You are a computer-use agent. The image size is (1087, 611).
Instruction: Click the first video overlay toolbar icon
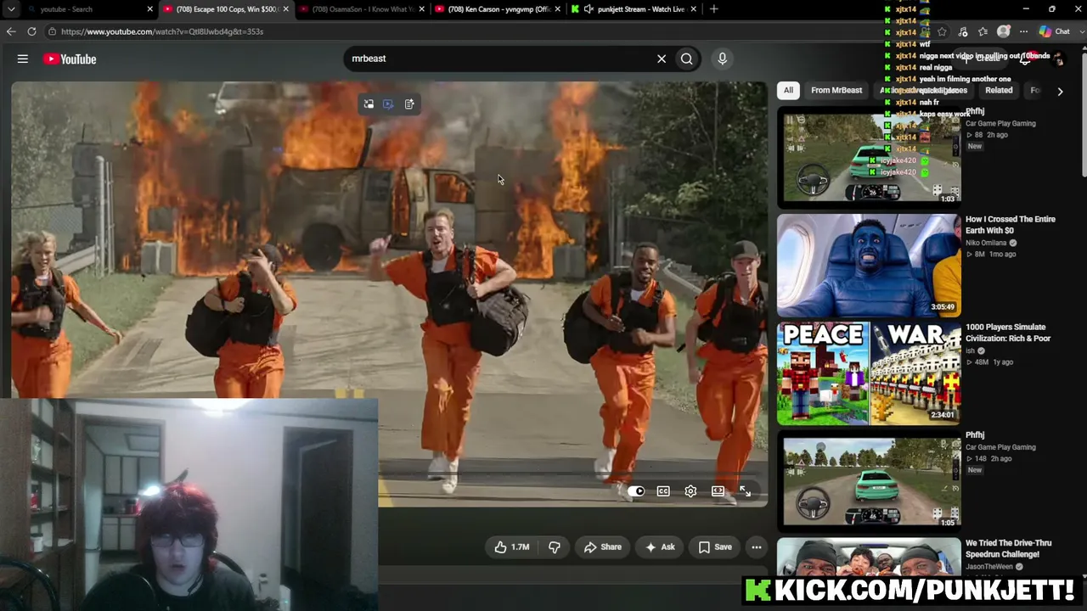[x=369, y=104]
